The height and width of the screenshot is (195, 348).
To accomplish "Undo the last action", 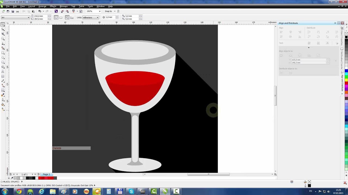I will point(40,11).
